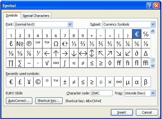Click the Insert button
This screenshot has height=119, width=162.
[x=122, y=112]
